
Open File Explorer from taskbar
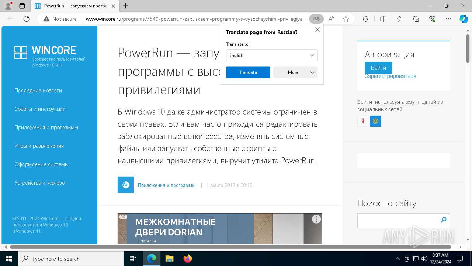(x=169, y=259)
